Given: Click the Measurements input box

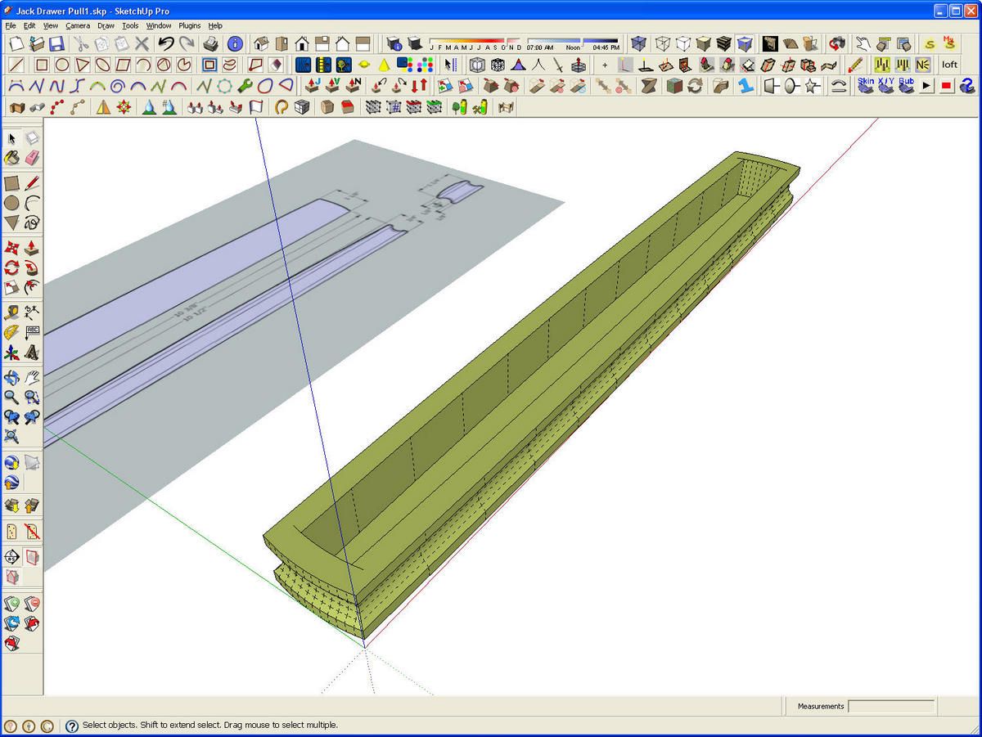Looking at the screenshot, I should click(x=891, y=706).
